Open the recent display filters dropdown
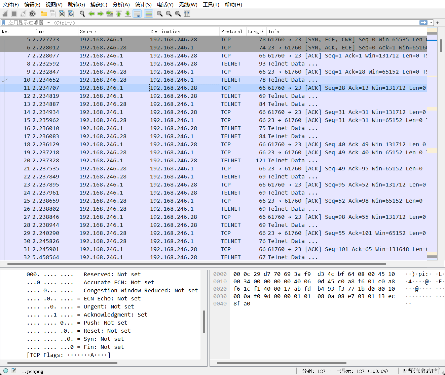The image size is (445, 375). coord(431,23)
